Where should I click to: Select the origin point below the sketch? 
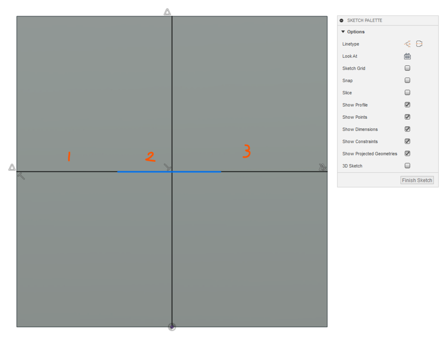point(172,327)
